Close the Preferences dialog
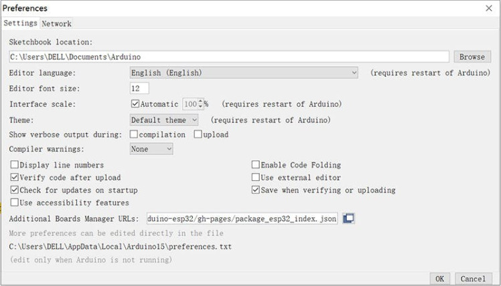Image resolution: width=501 pixels, height=286 pixels. [x=488, y=8]
